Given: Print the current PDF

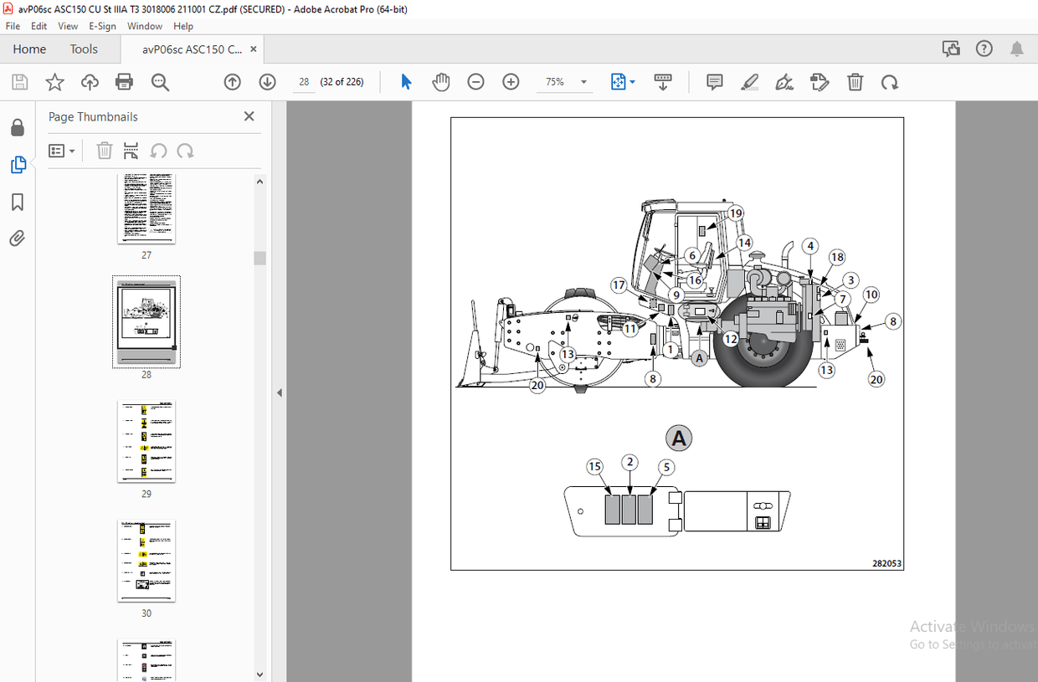Looking at the screenshot, I should 124,82.
